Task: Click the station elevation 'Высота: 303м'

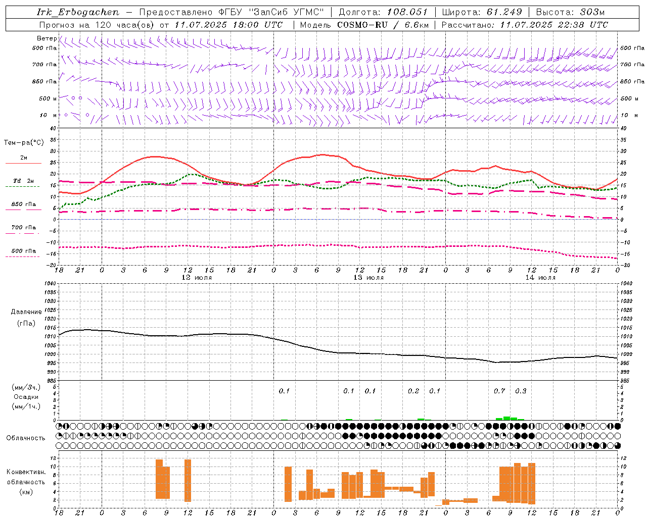Action: point(570,12)
